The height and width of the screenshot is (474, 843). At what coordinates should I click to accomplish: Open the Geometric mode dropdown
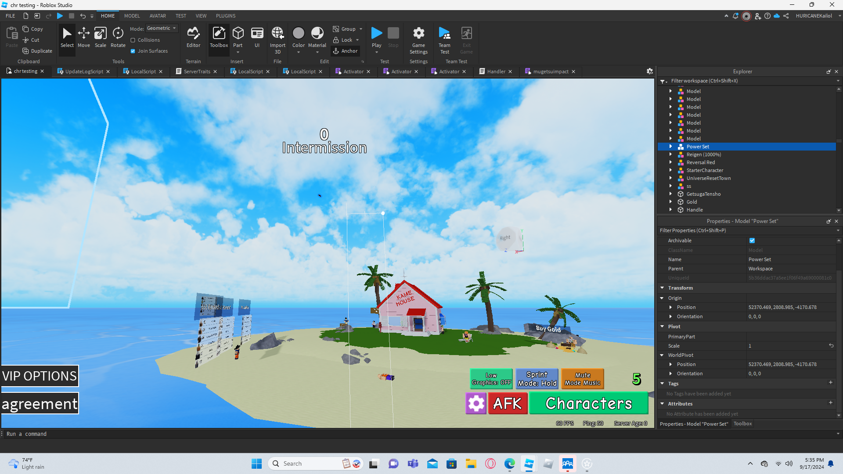162,29
